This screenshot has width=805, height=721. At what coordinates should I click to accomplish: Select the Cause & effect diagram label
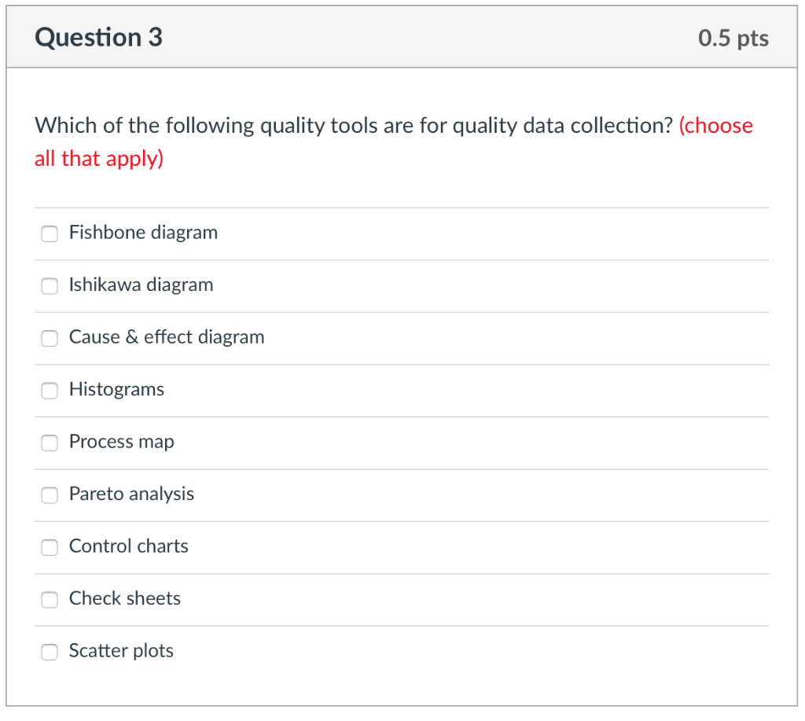tap(167, 337)
